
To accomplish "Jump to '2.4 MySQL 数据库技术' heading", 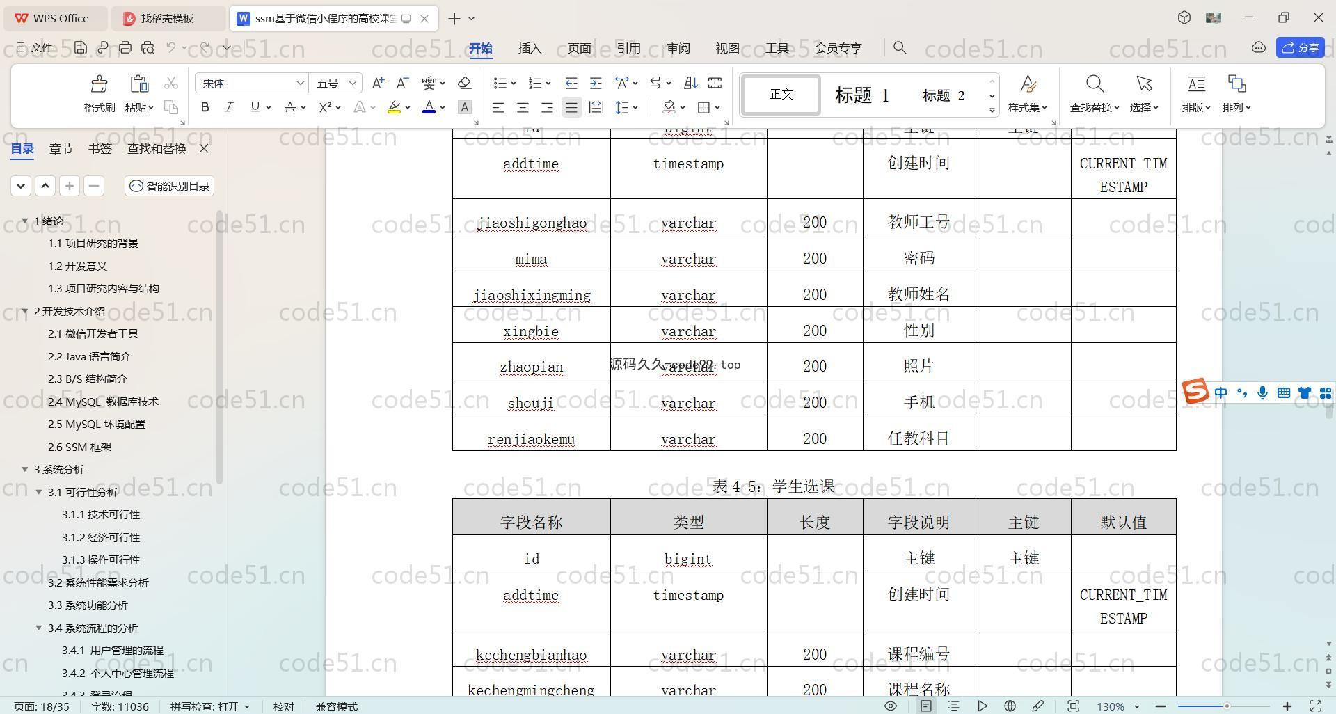I will pos(103,402).
